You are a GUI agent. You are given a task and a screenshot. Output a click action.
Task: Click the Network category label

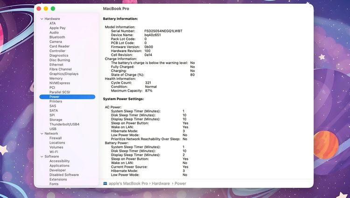click(51, 133)
